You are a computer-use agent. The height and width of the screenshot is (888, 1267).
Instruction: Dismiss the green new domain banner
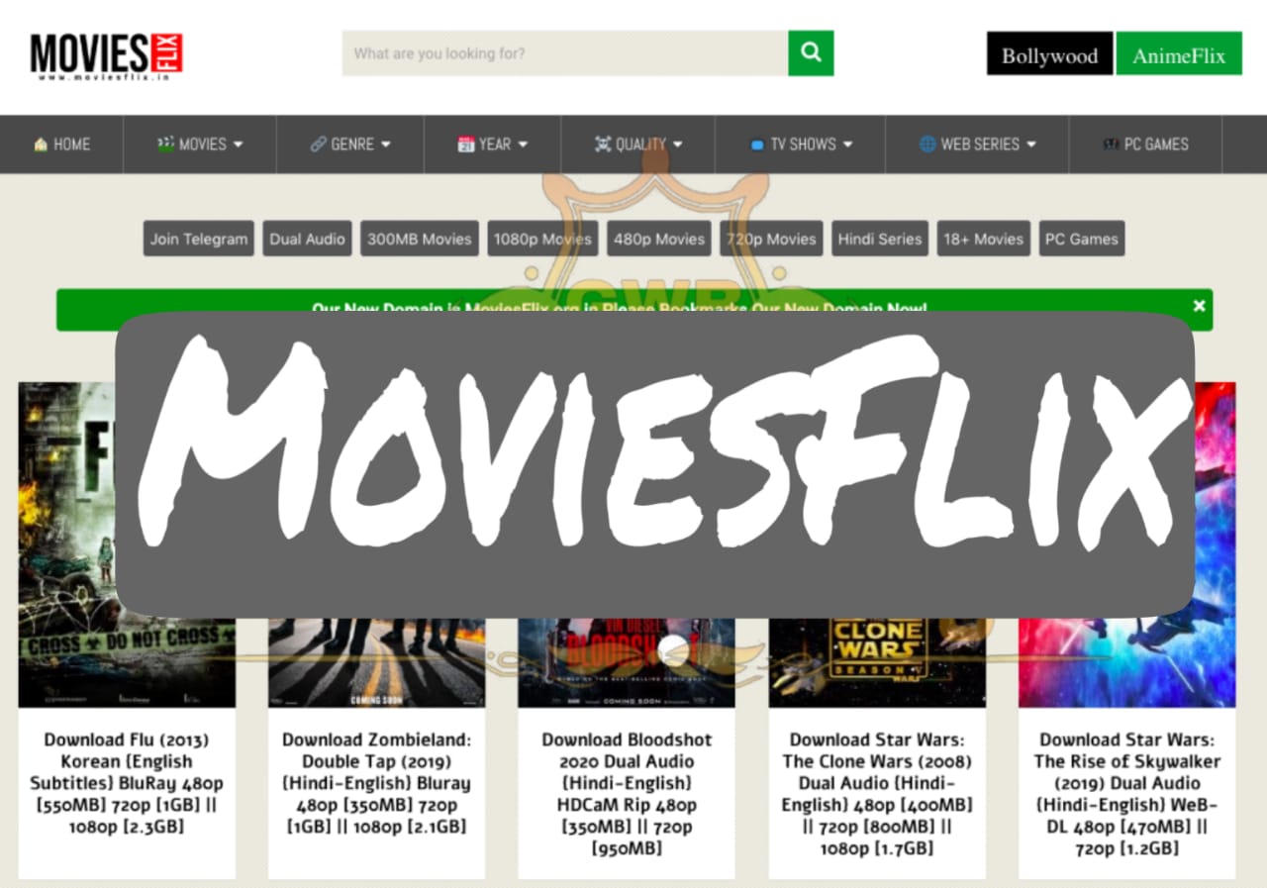click(1199, 306)
